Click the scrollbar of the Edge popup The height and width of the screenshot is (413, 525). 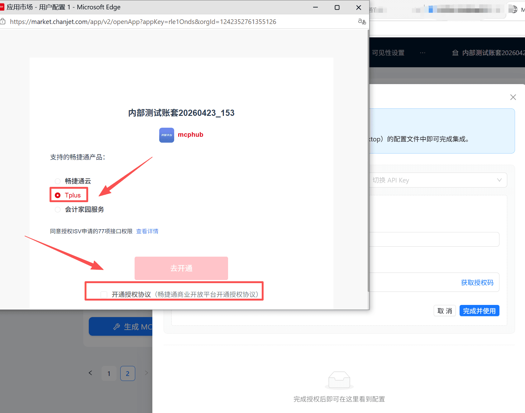(368, 161)
